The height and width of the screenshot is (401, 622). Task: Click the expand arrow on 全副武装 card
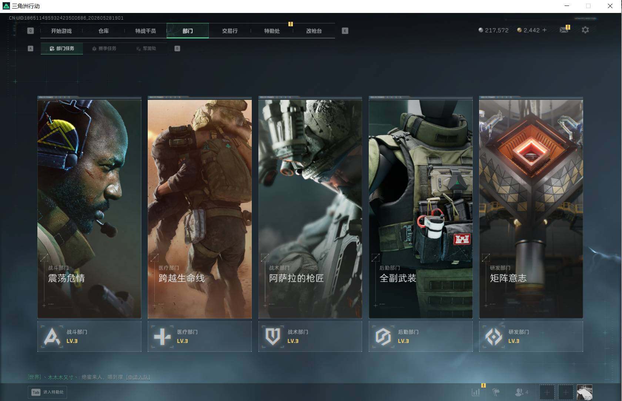375,257
